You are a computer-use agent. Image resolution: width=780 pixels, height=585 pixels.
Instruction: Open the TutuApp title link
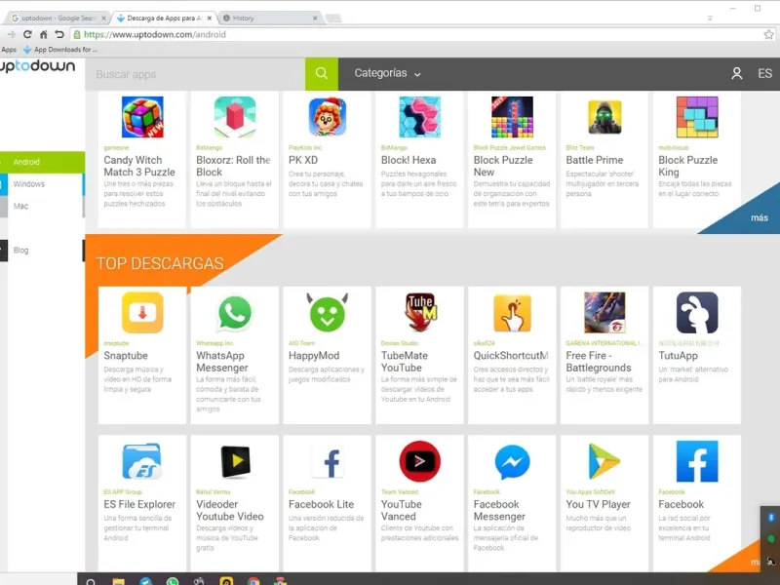click(678, 356)
